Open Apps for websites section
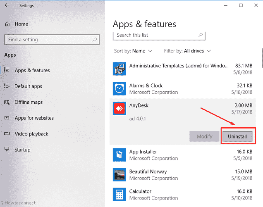This screenshot has width=263, height=207. point(34,118)
